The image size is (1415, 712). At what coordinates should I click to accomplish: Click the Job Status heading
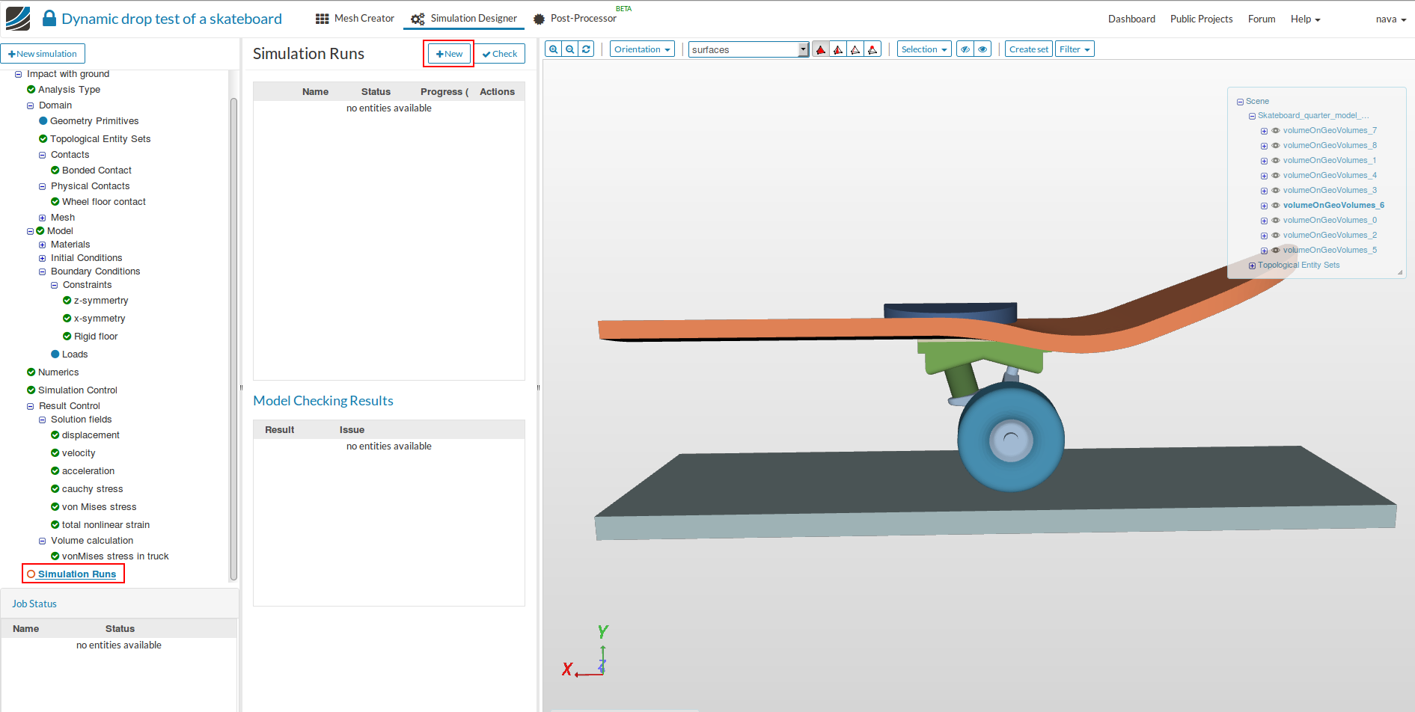[x=34, y=604]
